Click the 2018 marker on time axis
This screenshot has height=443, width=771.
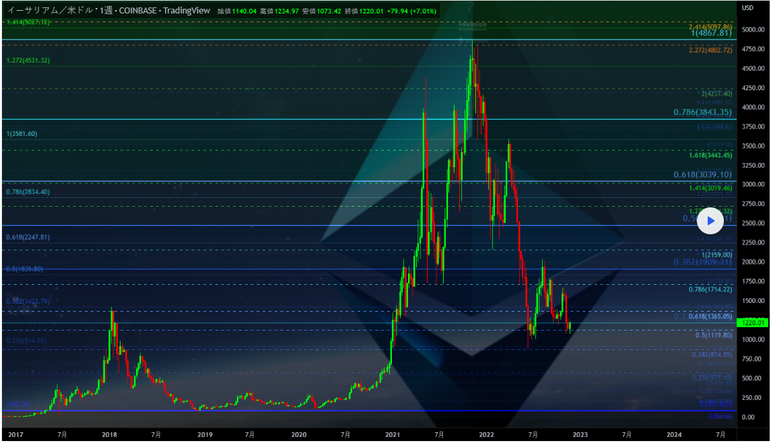(x=109, y=435)
